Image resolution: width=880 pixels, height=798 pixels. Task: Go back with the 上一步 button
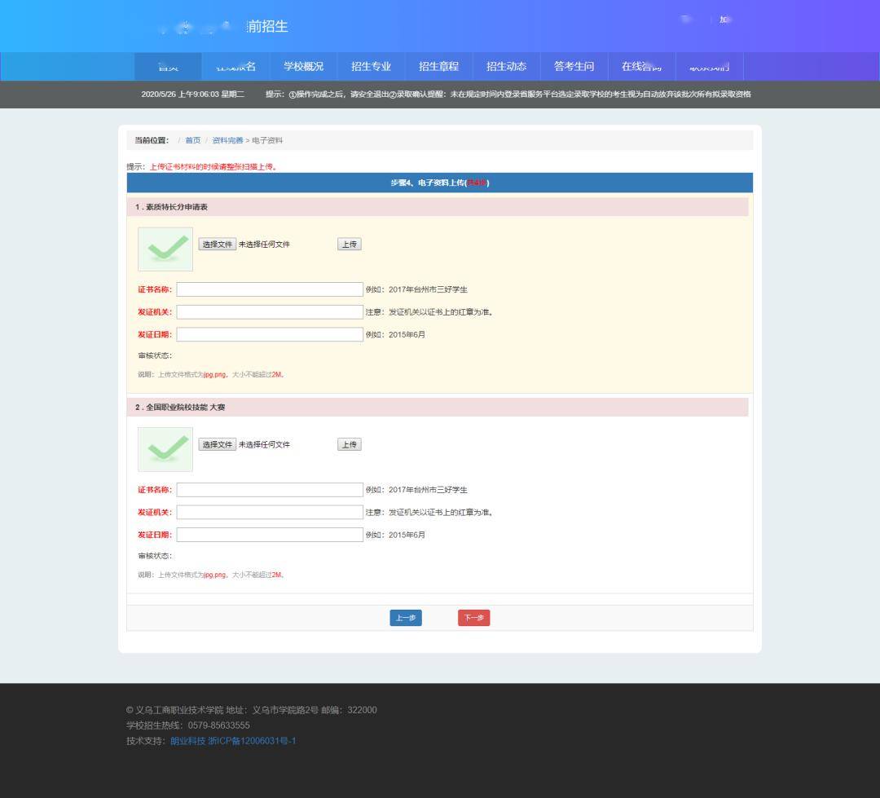[x=406, y=618]
